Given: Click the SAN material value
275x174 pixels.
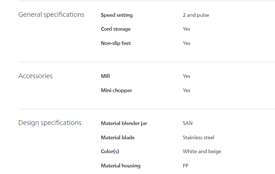Looking at the screenshot, I should point(187,123).
